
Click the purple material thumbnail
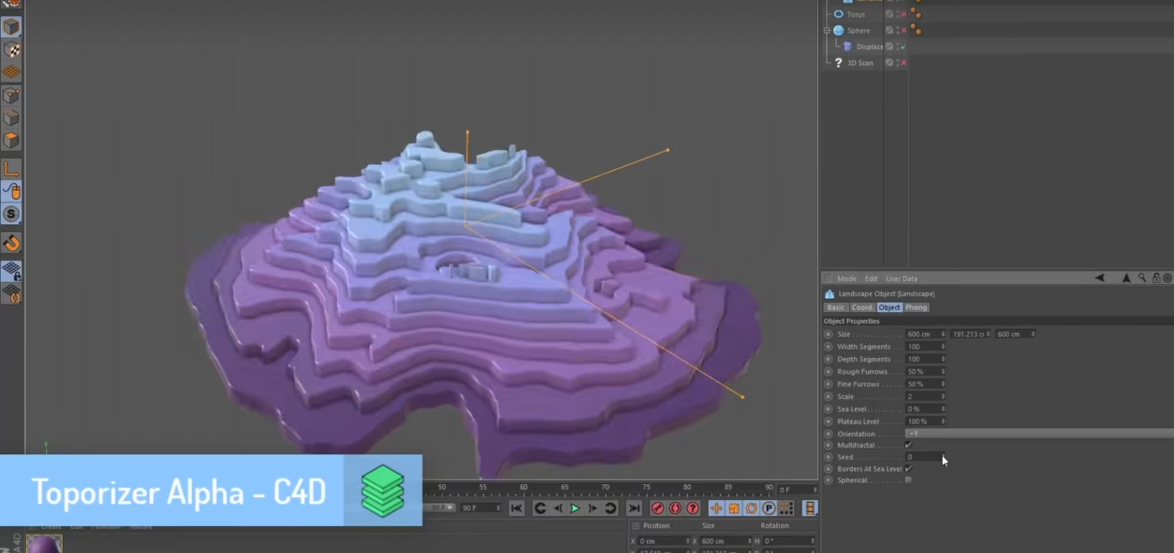(x=44, y=544)
